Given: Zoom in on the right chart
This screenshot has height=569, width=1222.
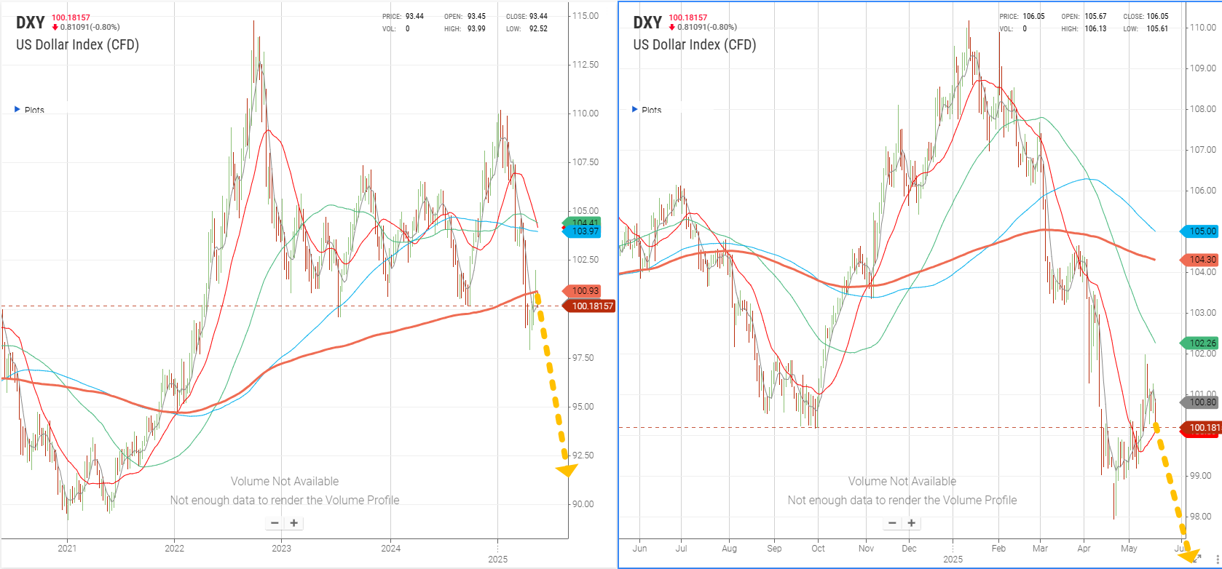Looking at the screenshot, I should (x=912, y=522).
